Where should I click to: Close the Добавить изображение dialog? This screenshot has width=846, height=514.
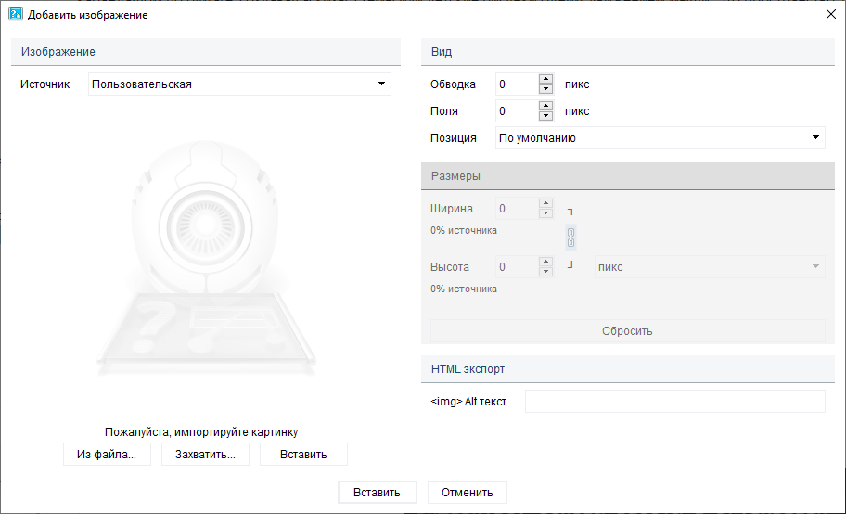830,15
